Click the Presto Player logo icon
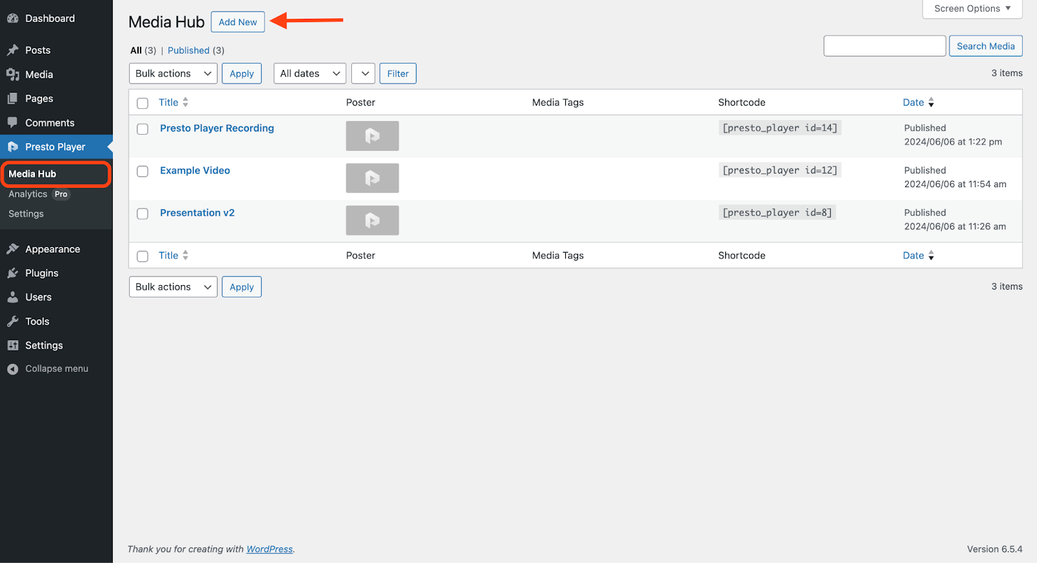Viewport: 1037px width, 563px height. [12, 147]
